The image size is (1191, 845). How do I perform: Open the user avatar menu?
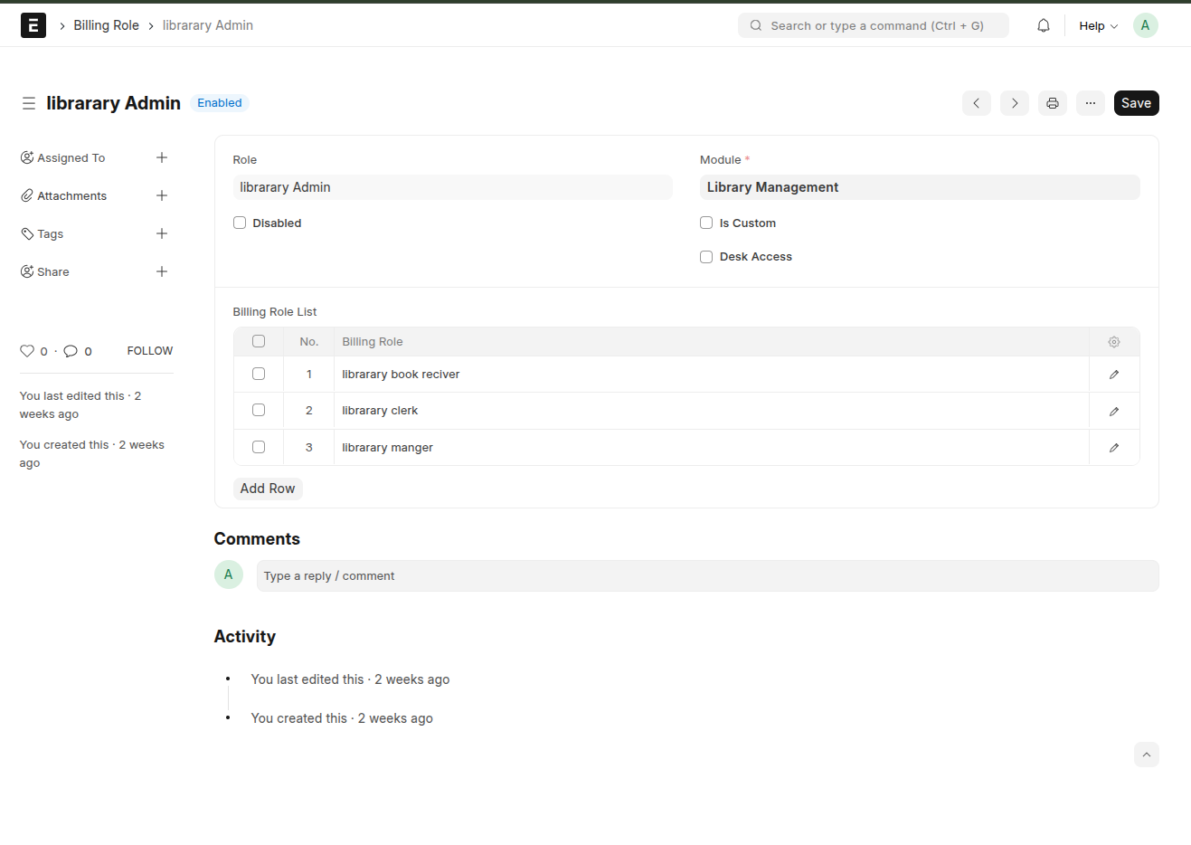click(x=1145, y=25)
